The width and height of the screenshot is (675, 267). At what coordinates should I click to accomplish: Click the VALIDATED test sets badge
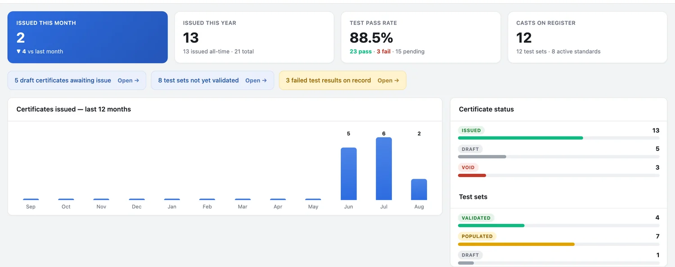[476, 218]
